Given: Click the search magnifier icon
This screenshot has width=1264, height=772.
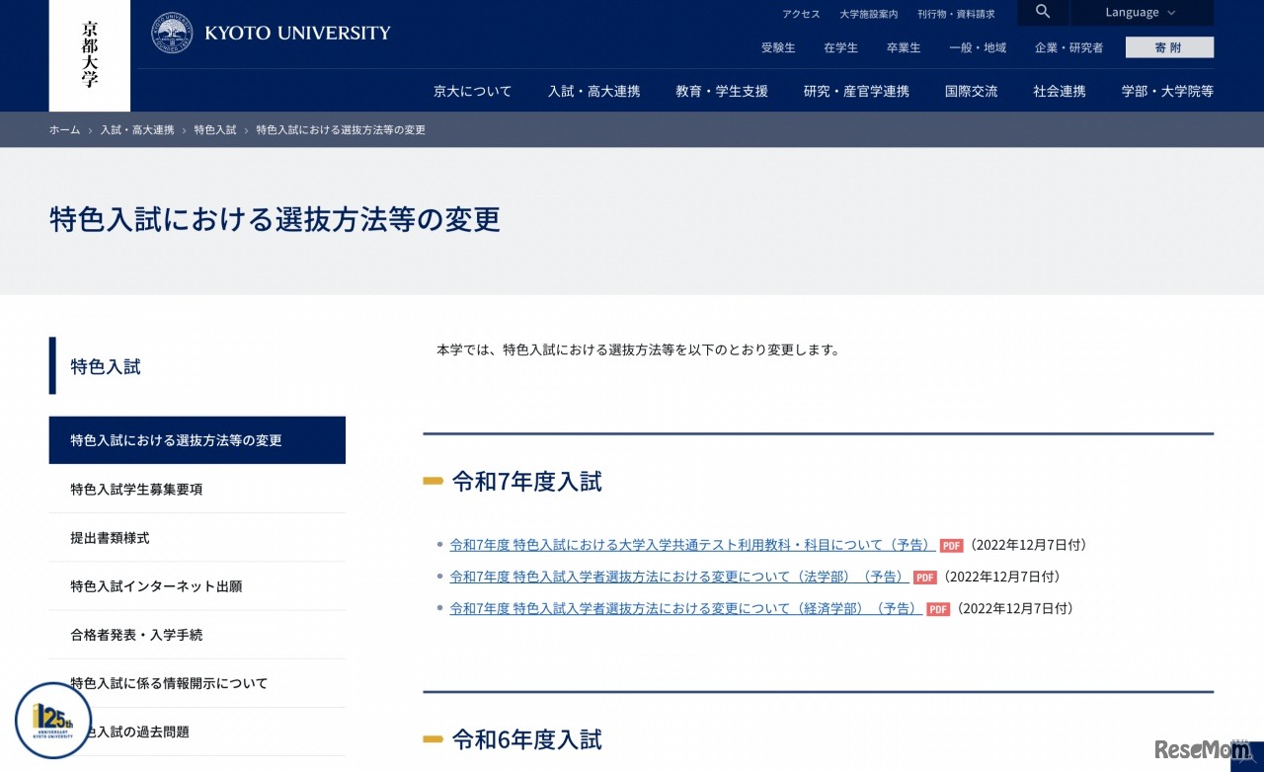Looking at the screenshot, I should point(1043,13).
